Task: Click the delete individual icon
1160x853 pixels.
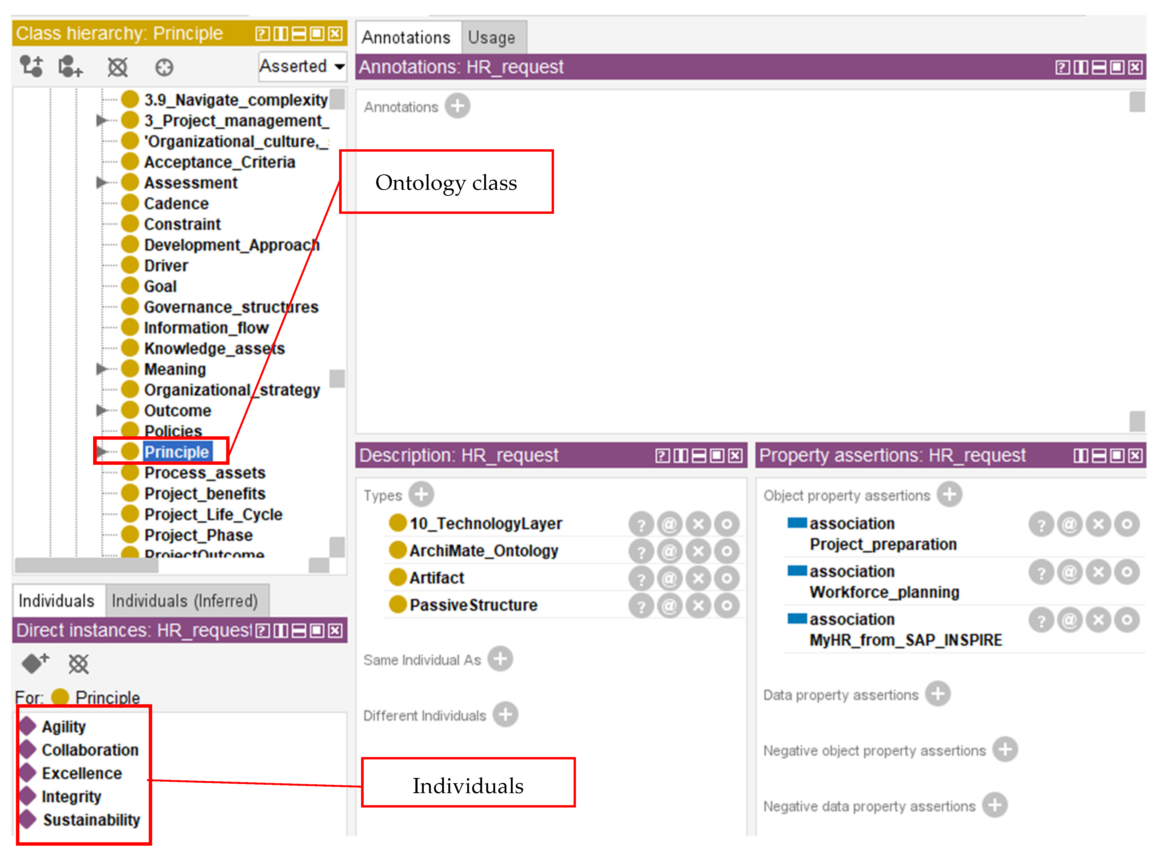Action: point(78,664)
